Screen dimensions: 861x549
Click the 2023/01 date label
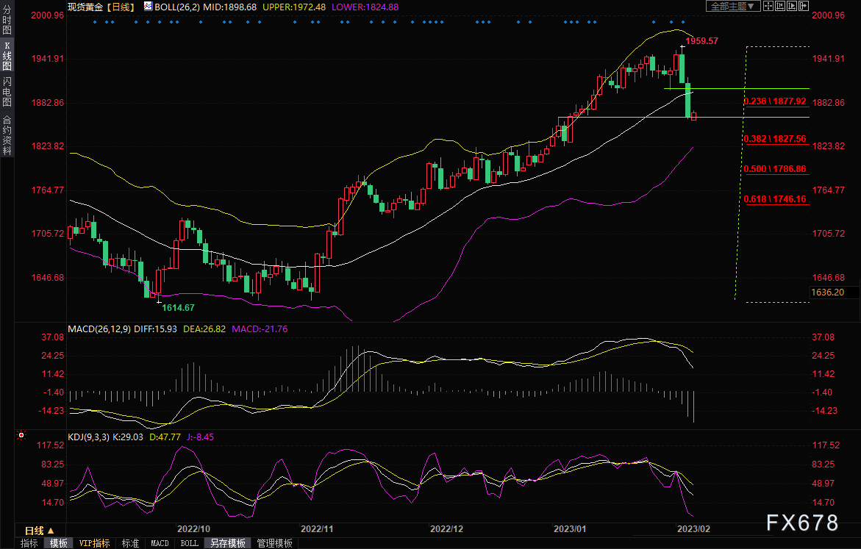(569, 528)
